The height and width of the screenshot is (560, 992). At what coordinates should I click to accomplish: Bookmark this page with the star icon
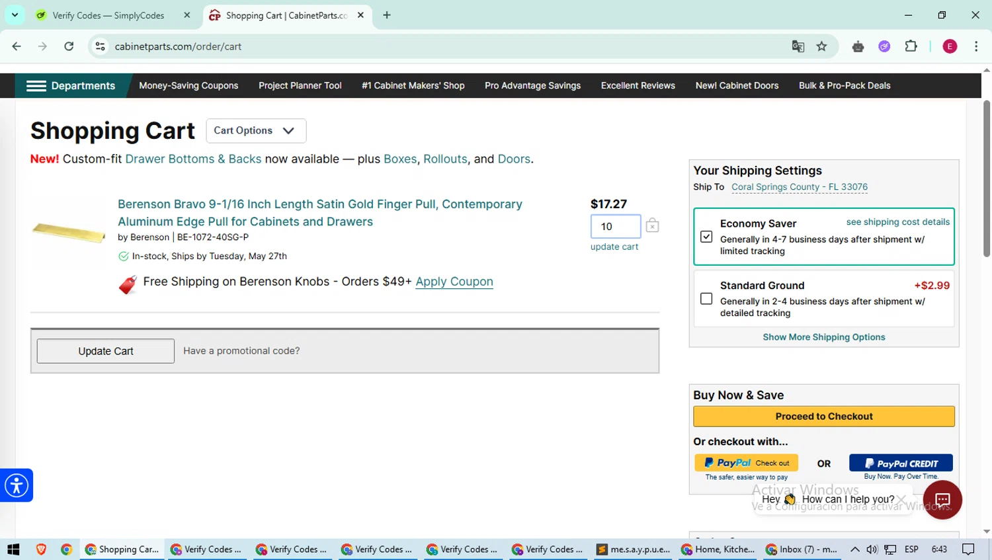(x=821, y=46)
